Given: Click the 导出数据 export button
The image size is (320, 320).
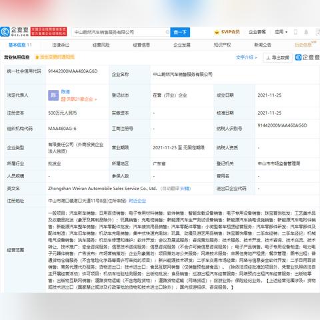Looking at the screenshot, I should pos(277,57).
